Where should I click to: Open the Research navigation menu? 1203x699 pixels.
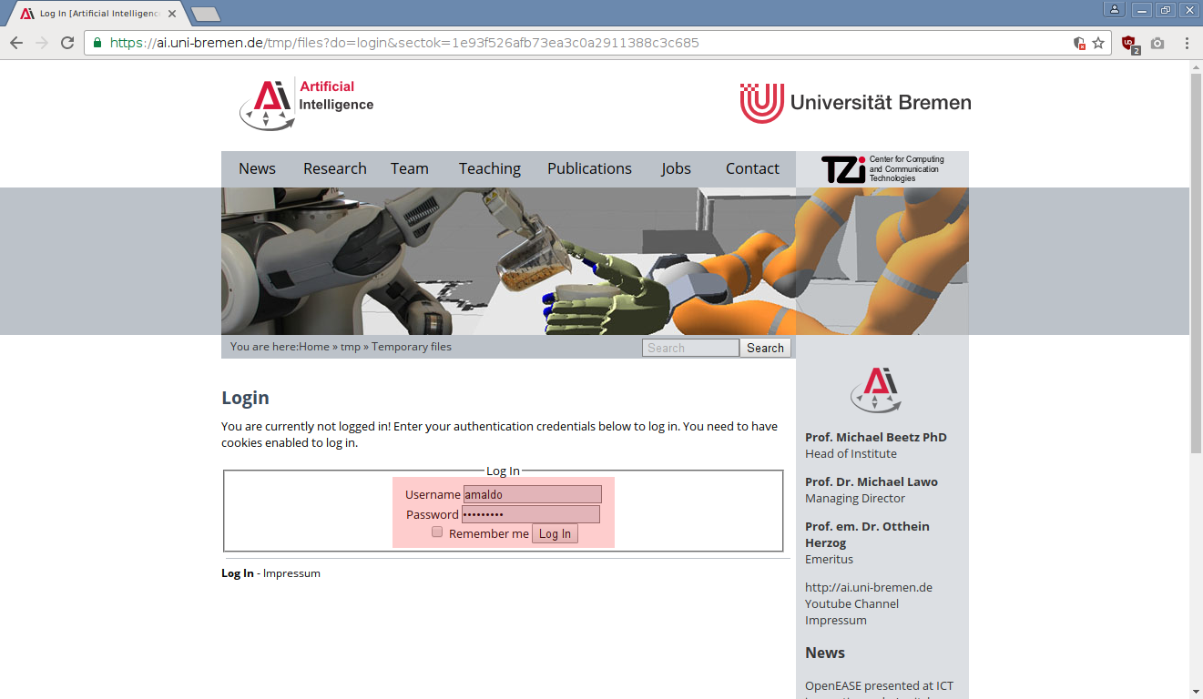click(334, 168)
